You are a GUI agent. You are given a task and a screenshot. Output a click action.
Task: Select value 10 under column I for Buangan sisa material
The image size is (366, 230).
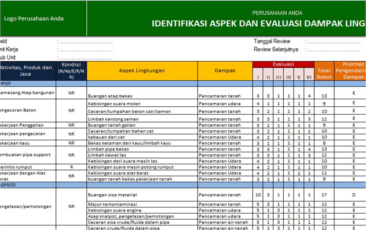pos(258,195)
